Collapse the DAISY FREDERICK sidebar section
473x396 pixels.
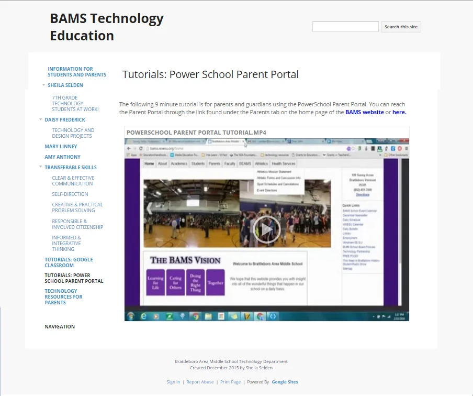pos(40,119)
